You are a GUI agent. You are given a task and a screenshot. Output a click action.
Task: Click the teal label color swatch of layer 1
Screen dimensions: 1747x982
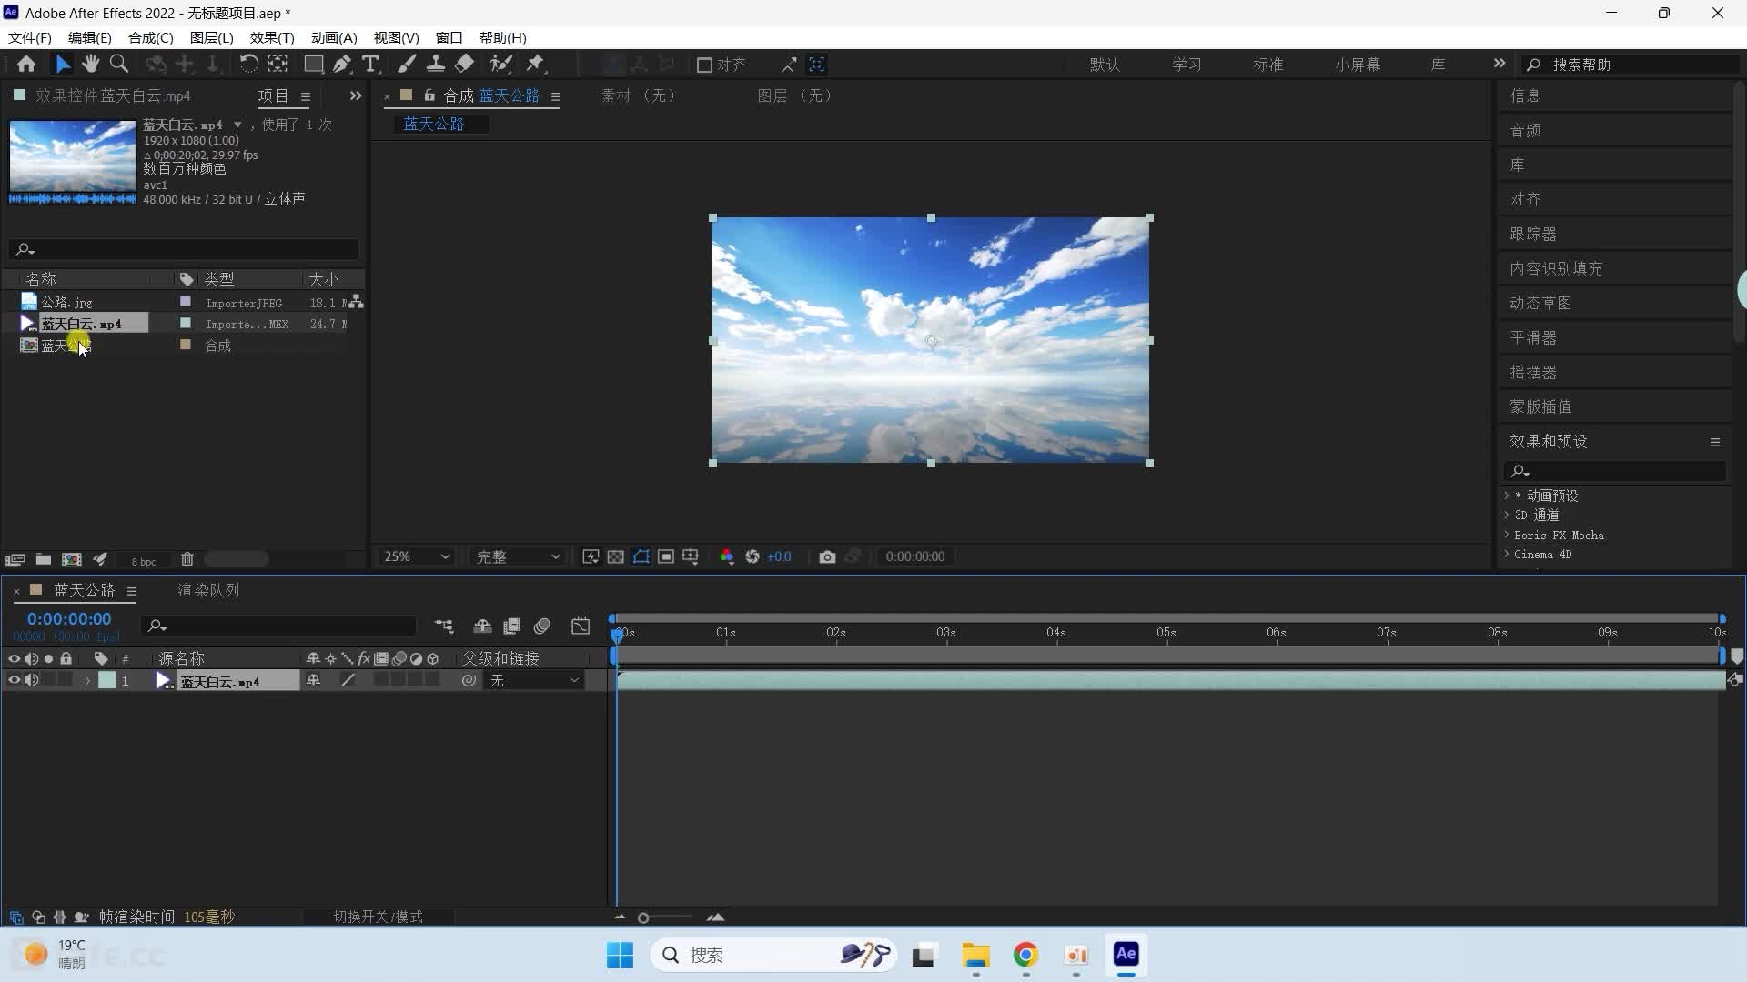pos(106,680)
